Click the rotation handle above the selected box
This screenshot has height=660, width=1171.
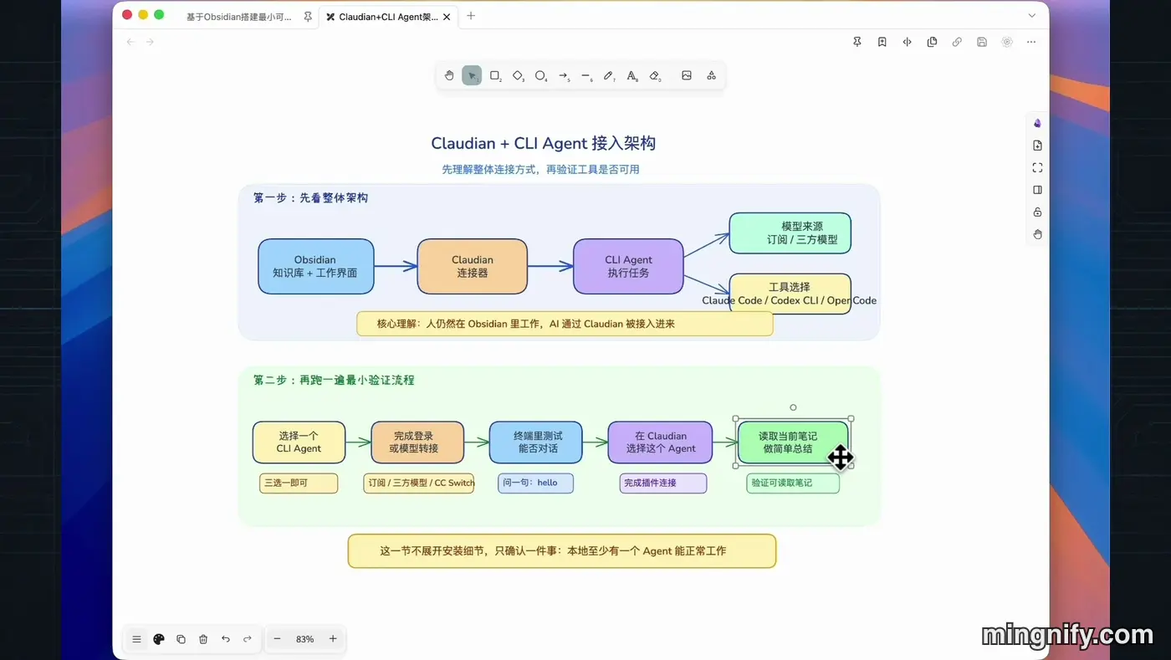(x=793, y=407)
